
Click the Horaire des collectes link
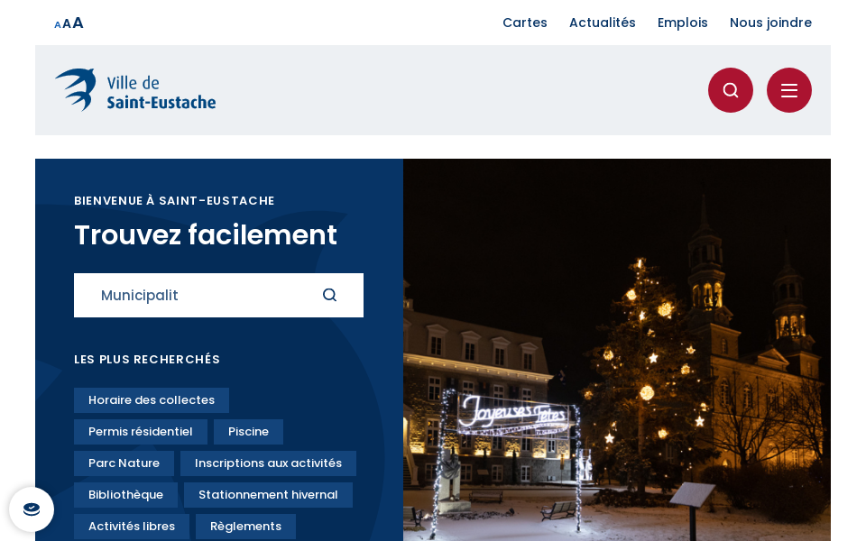[x=152, y=400]
